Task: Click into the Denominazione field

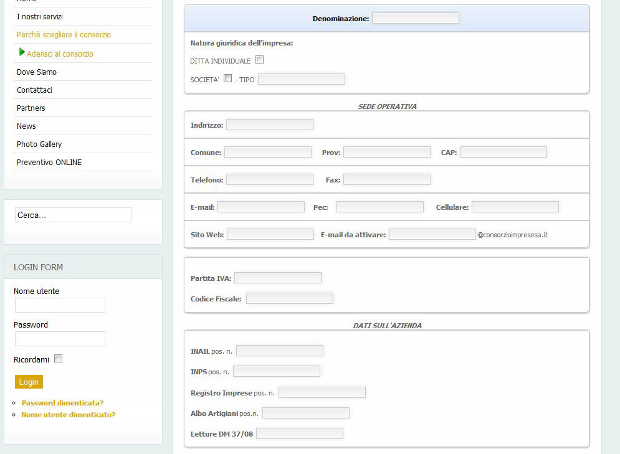Action: 415,18
